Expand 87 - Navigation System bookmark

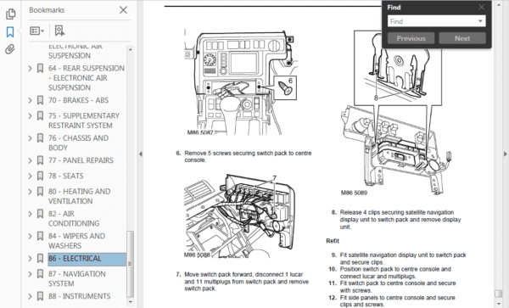point(30,274)
